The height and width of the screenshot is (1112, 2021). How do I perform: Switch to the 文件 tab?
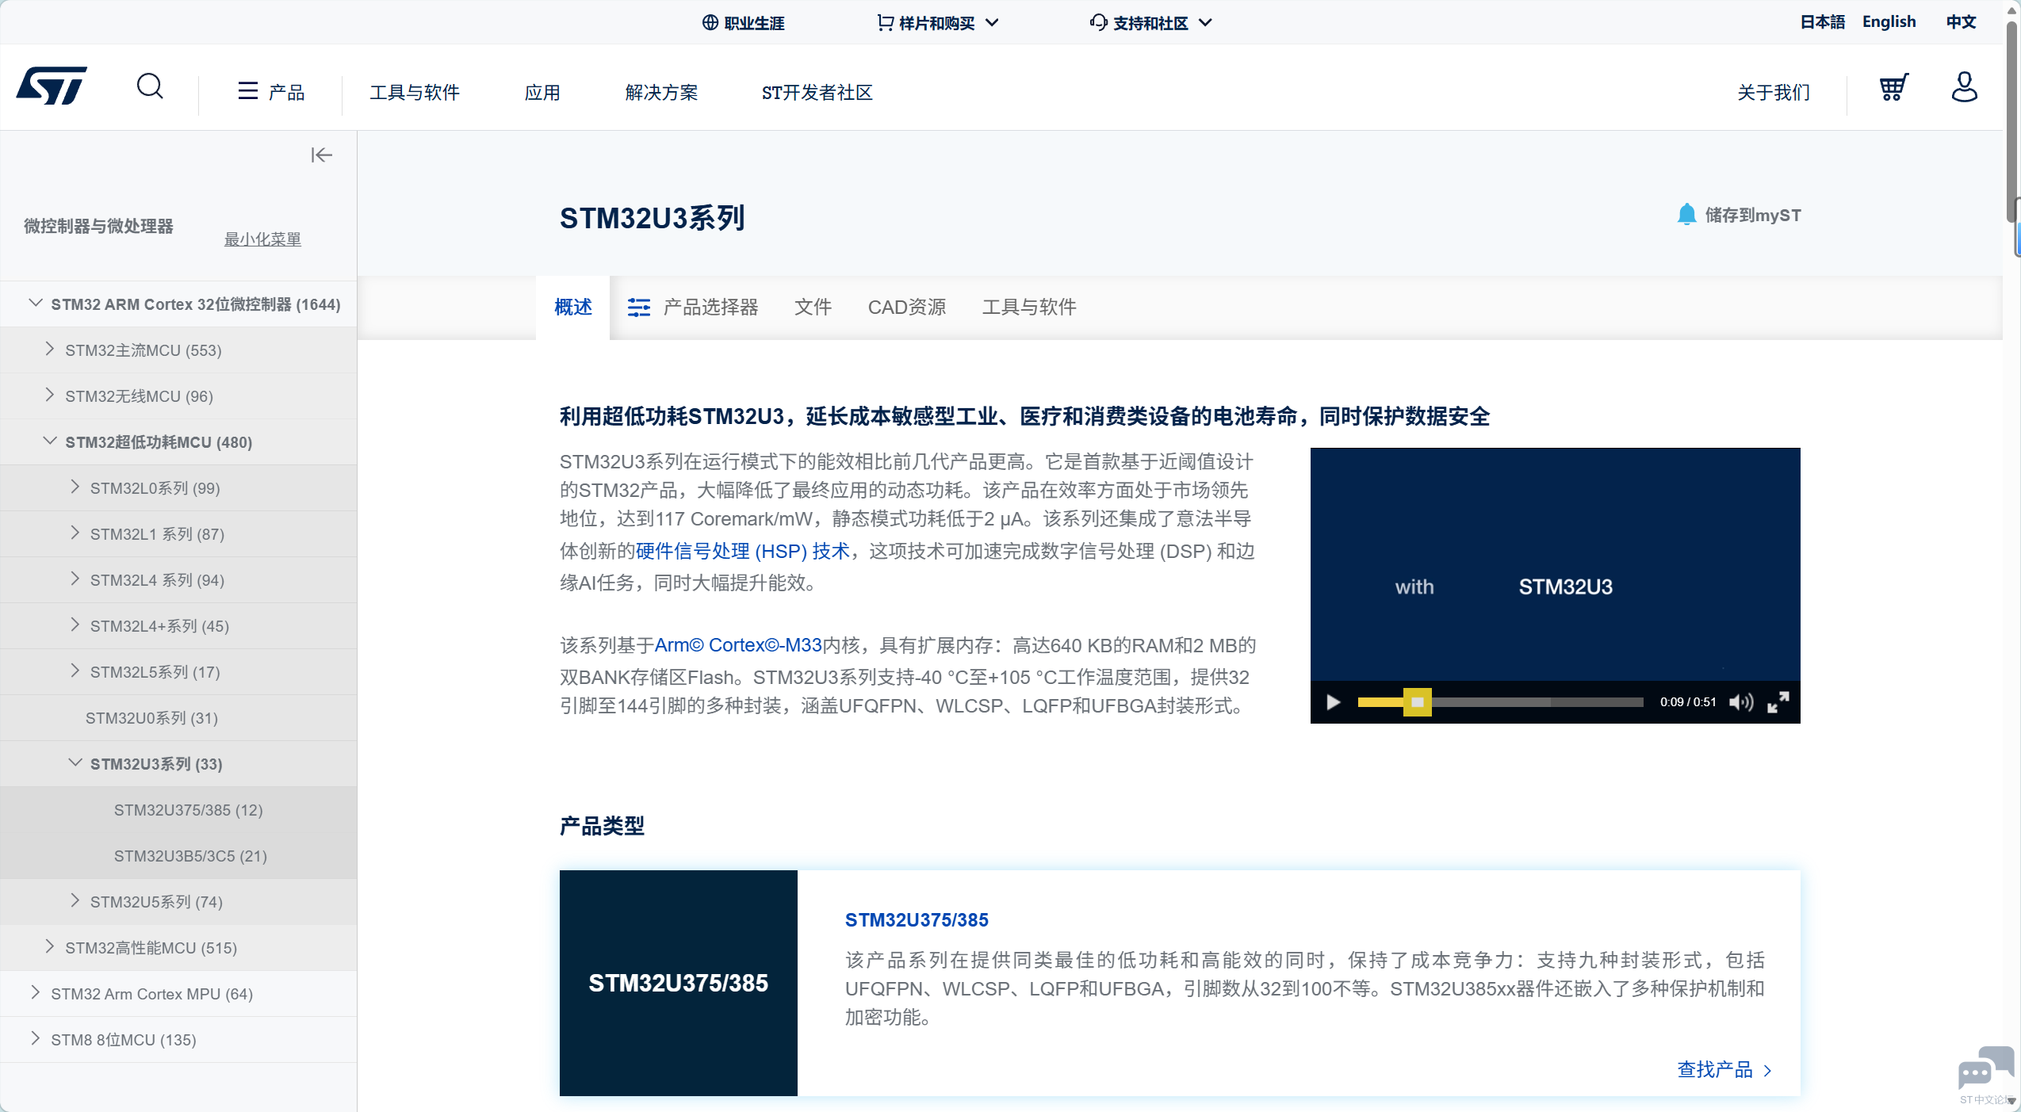pyautogui.click(x=813, y=308)
